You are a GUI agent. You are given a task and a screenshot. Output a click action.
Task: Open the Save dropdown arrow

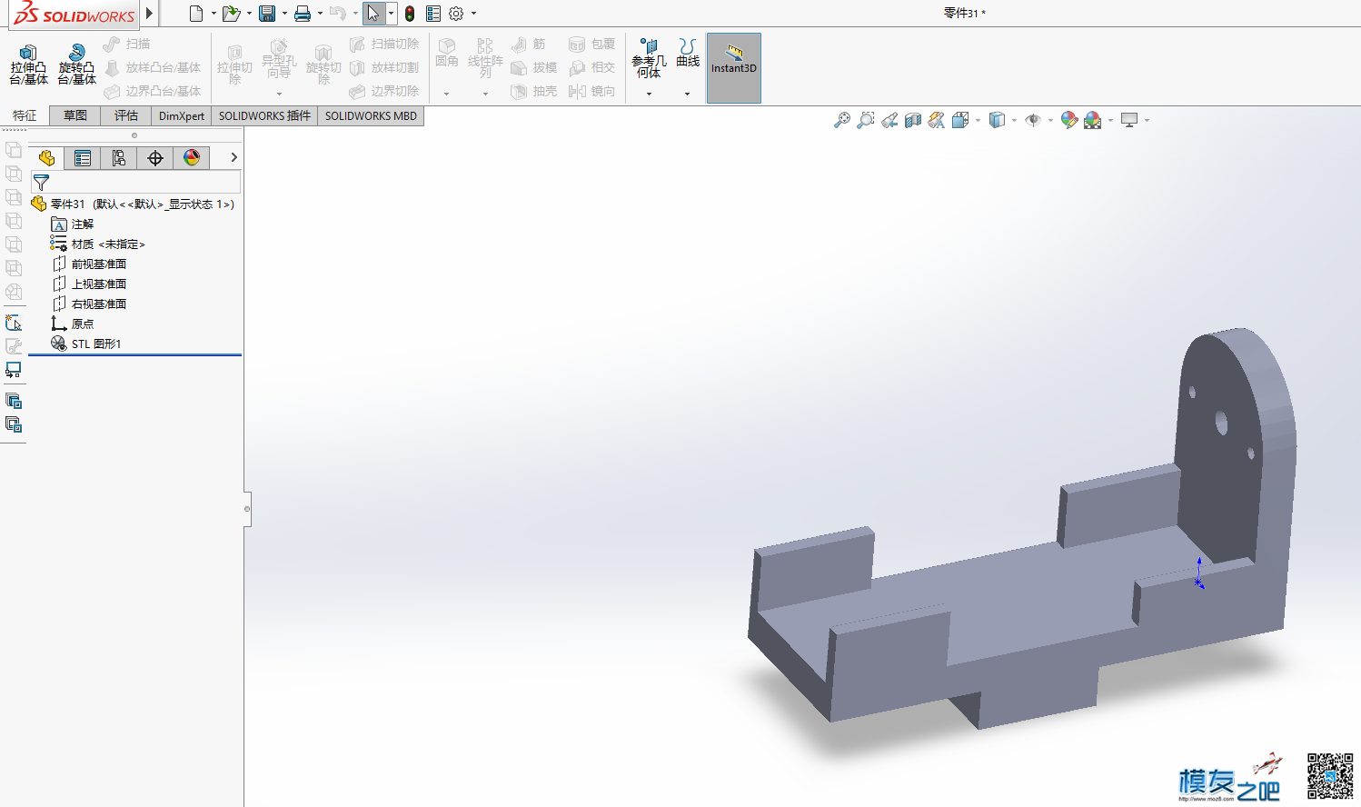[x=284, y=14]
